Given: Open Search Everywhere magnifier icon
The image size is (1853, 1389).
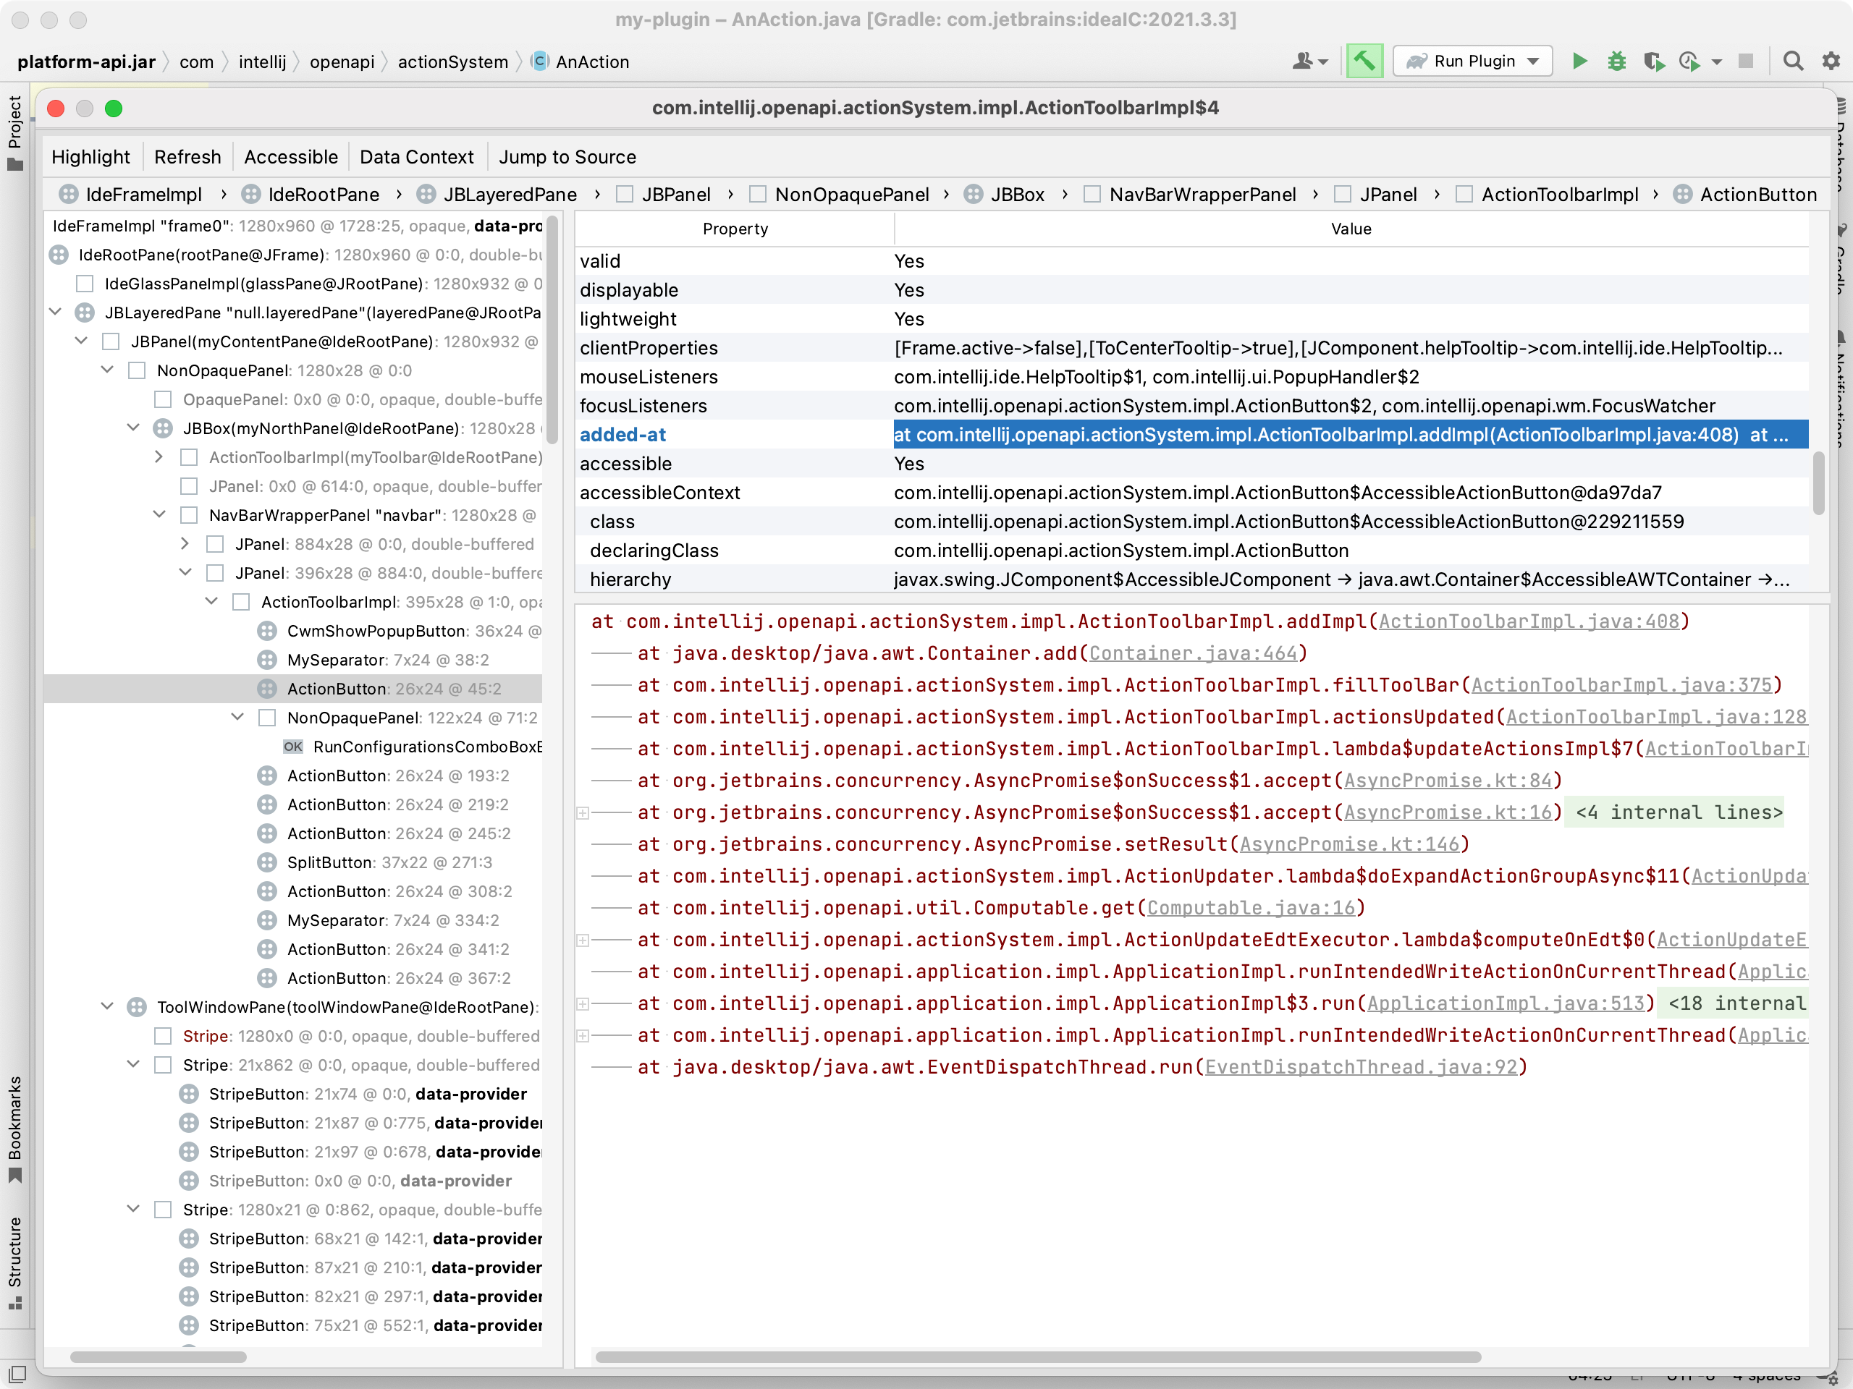Looking at the screenshot, I should (1793, 61).
